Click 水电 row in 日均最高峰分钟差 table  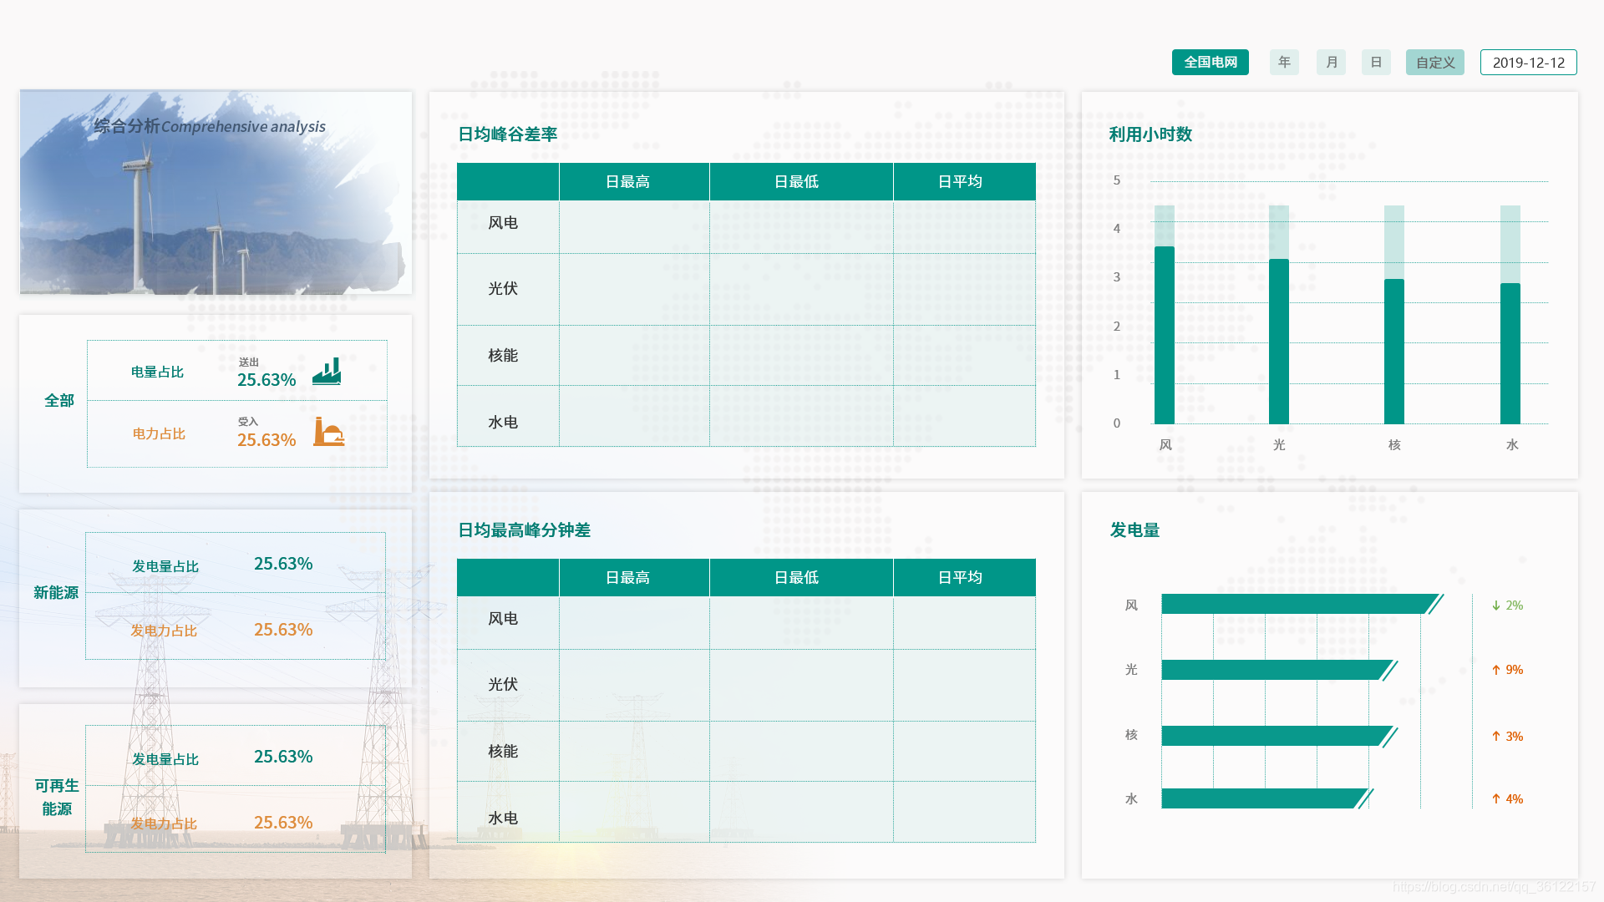point(746,812)
